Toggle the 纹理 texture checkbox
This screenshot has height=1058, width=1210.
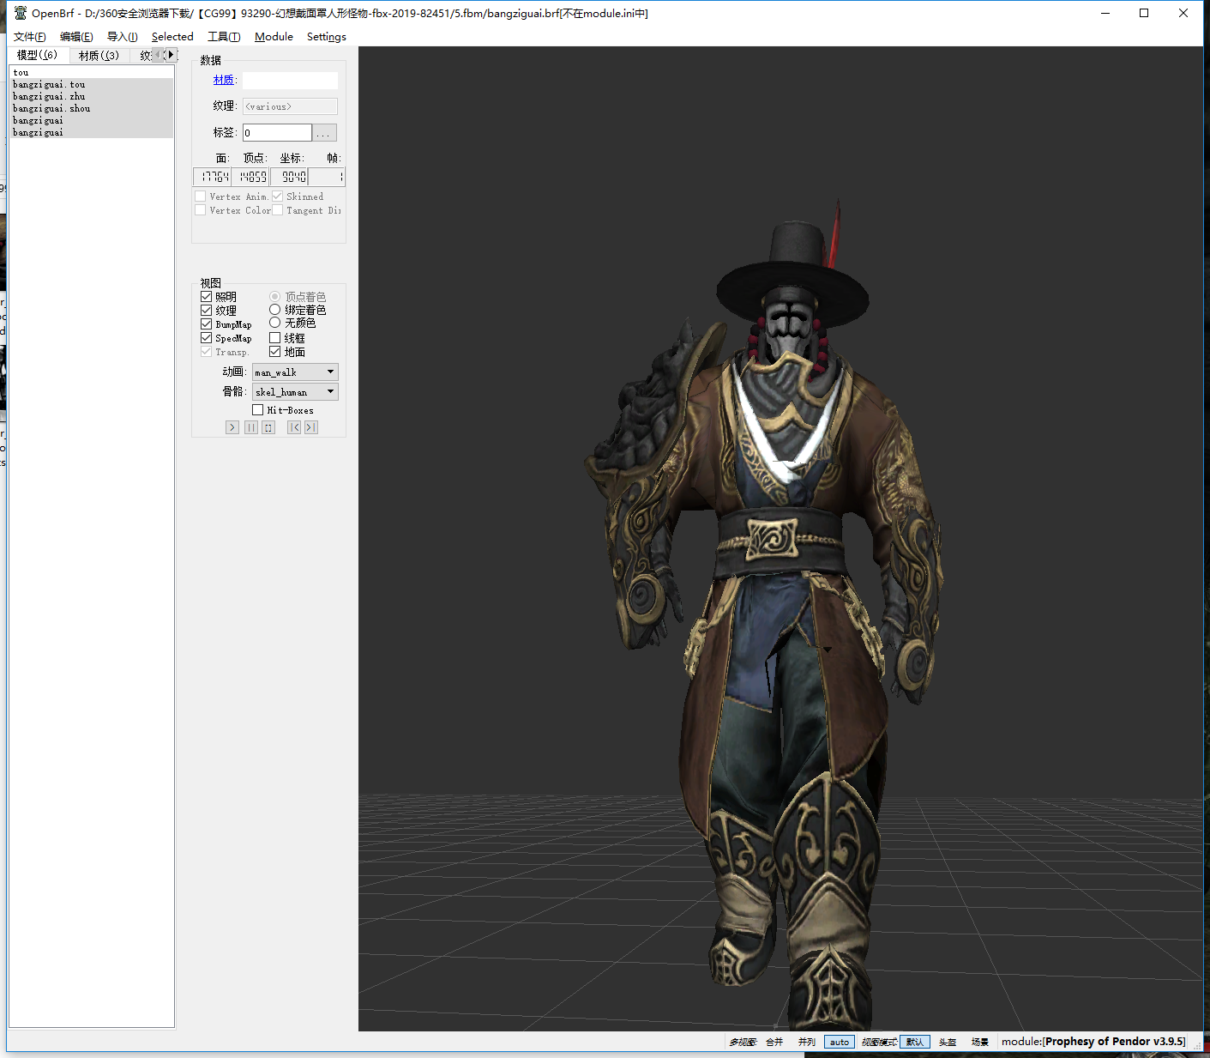(x=206, y=311)
